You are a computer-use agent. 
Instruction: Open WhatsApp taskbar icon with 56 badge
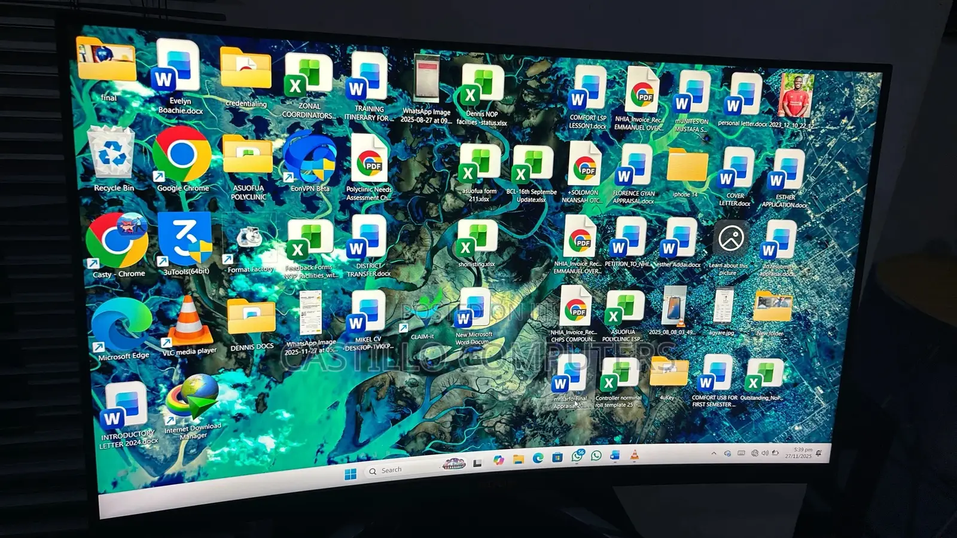click(577, 456)
